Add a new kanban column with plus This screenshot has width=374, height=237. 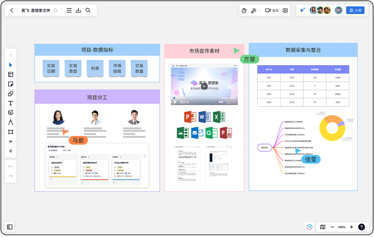(144, 156)
